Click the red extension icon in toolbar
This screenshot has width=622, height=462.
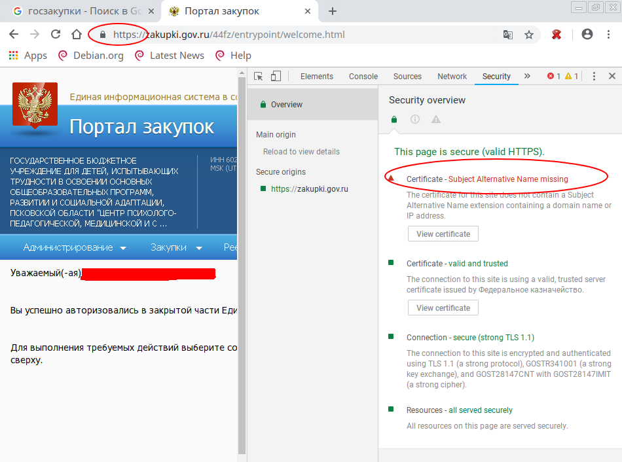tap(557, 35)
